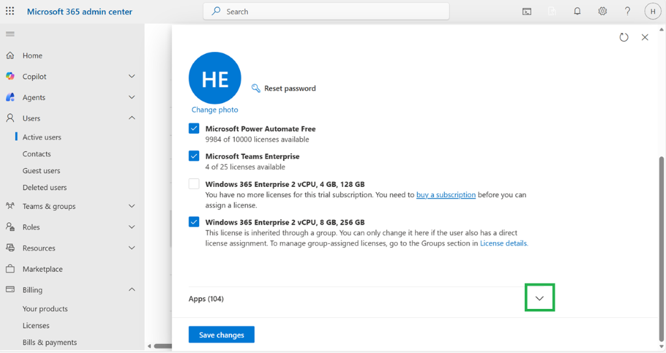666x353 pixels.
Task: Click the search magnifier icon
Action: [216, 11]
